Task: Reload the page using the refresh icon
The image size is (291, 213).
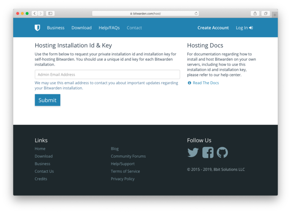Action: 196,13
